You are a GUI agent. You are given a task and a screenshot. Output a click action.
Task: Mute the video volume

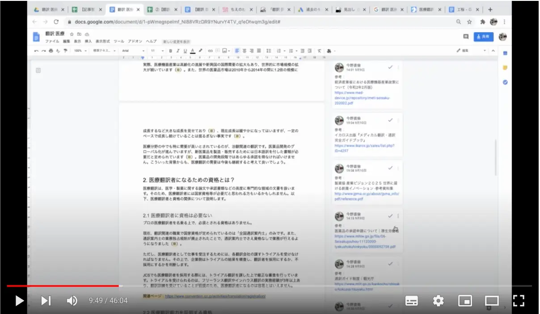(72, 301)
